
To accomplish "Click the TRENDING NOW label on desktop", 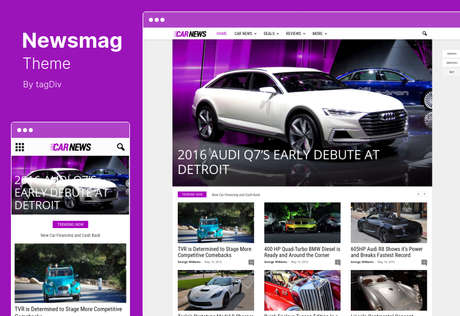I will coord(192,194).
